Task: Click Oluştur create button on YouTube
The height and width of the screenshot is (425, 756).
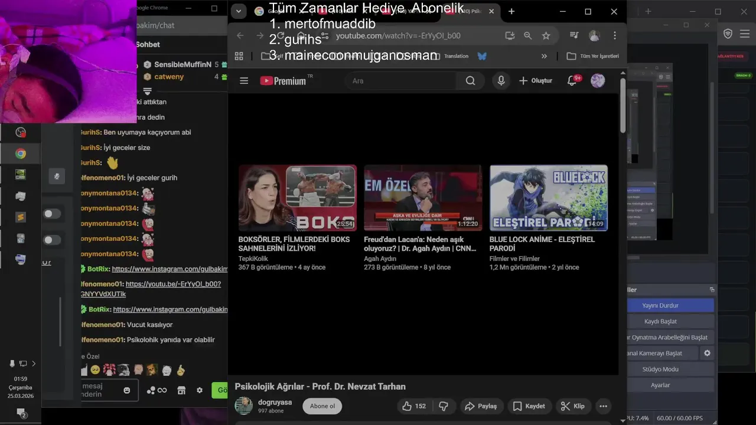Action: point(535,81)
